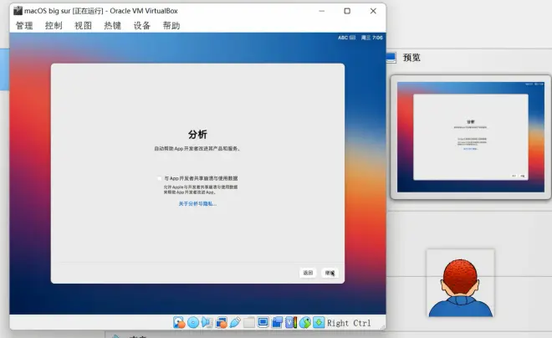
Task: Click the blue monitor icon beside 预览
Action: [x=391, y=58]
